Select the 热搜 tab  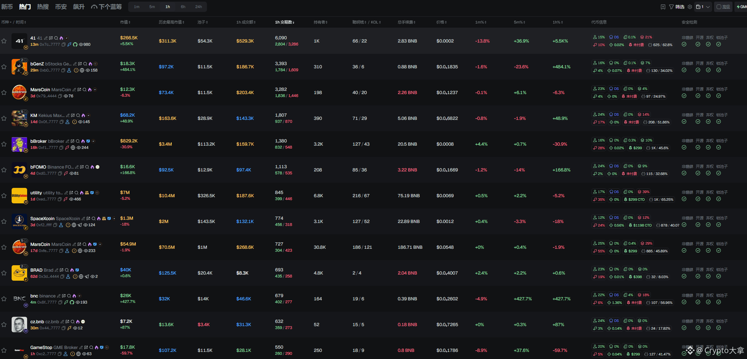43,7
